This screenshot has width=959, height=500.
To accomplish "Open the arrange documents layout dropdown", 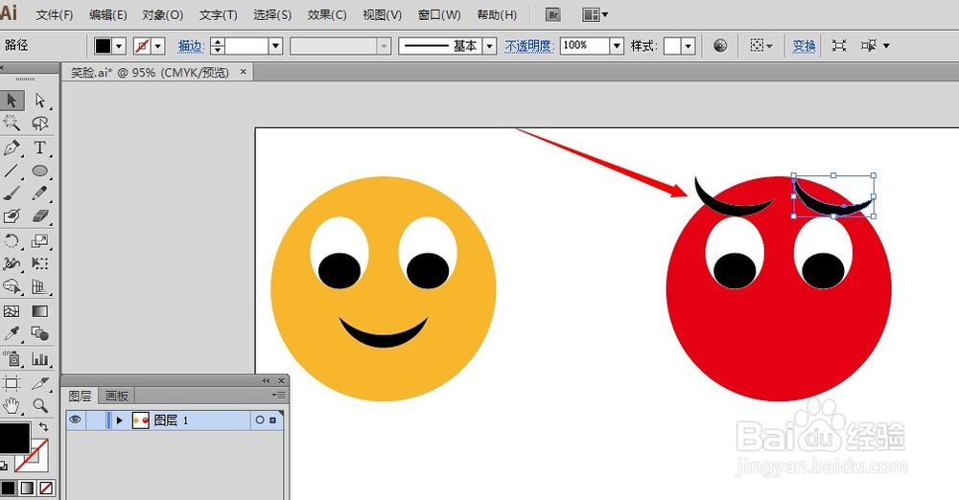I will pyautogui.click(x=596, y=14).
